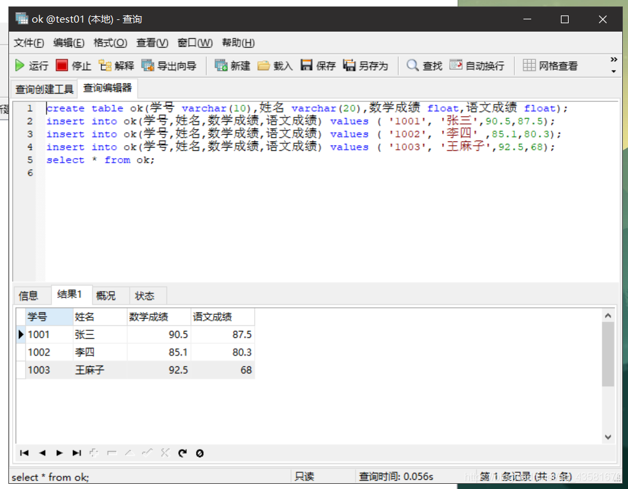Open the 解释 explain tool
Screen dimensions: 628x489
(116, 65)
